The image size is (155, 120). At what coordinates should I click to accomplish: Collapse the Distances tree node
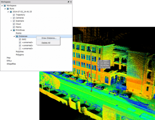14,36
